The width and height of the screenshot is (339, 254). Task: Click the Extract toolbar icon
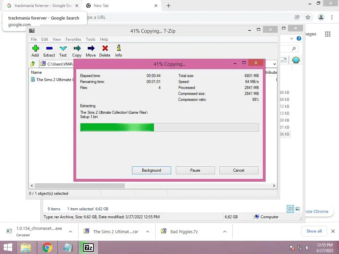[49, 48]
